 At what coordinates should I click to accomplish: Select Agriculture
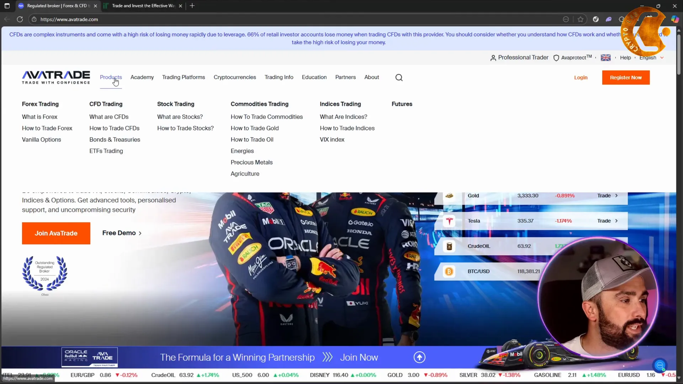pyautogui.click(x=245, y=174)
